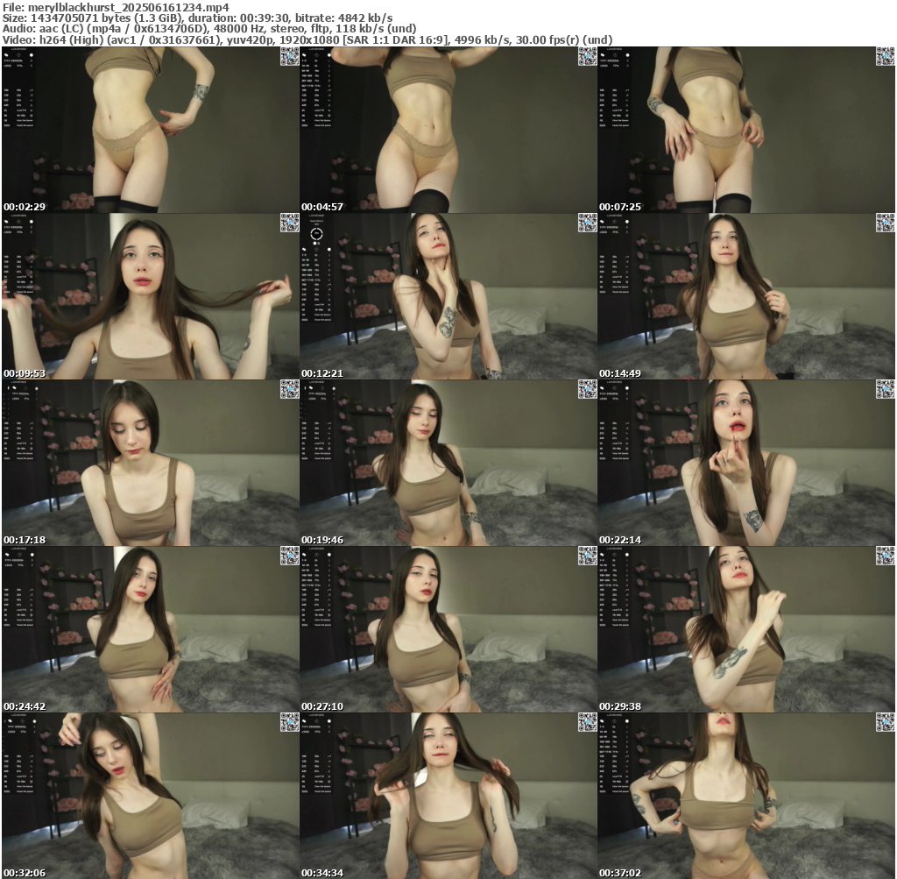Click the QR code in the 00:07:25 frame

885,56
